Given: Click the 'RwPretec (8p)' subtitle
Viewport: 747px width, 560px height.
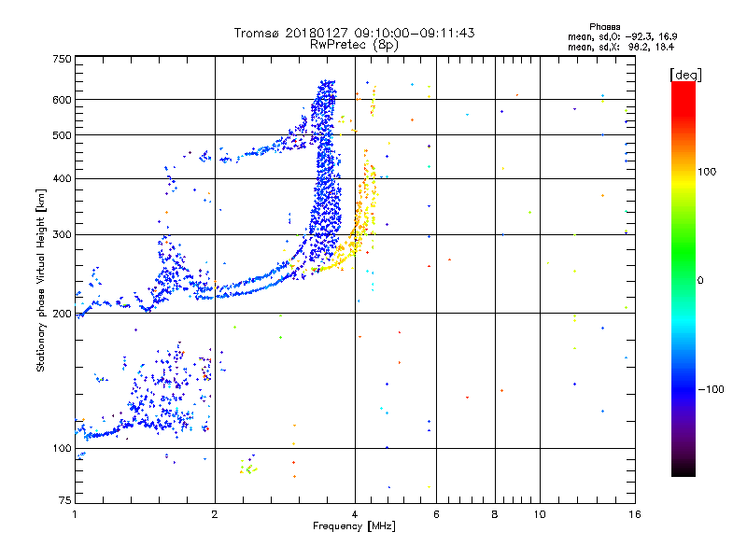Looking at the screenshot, I should [354, 45].
